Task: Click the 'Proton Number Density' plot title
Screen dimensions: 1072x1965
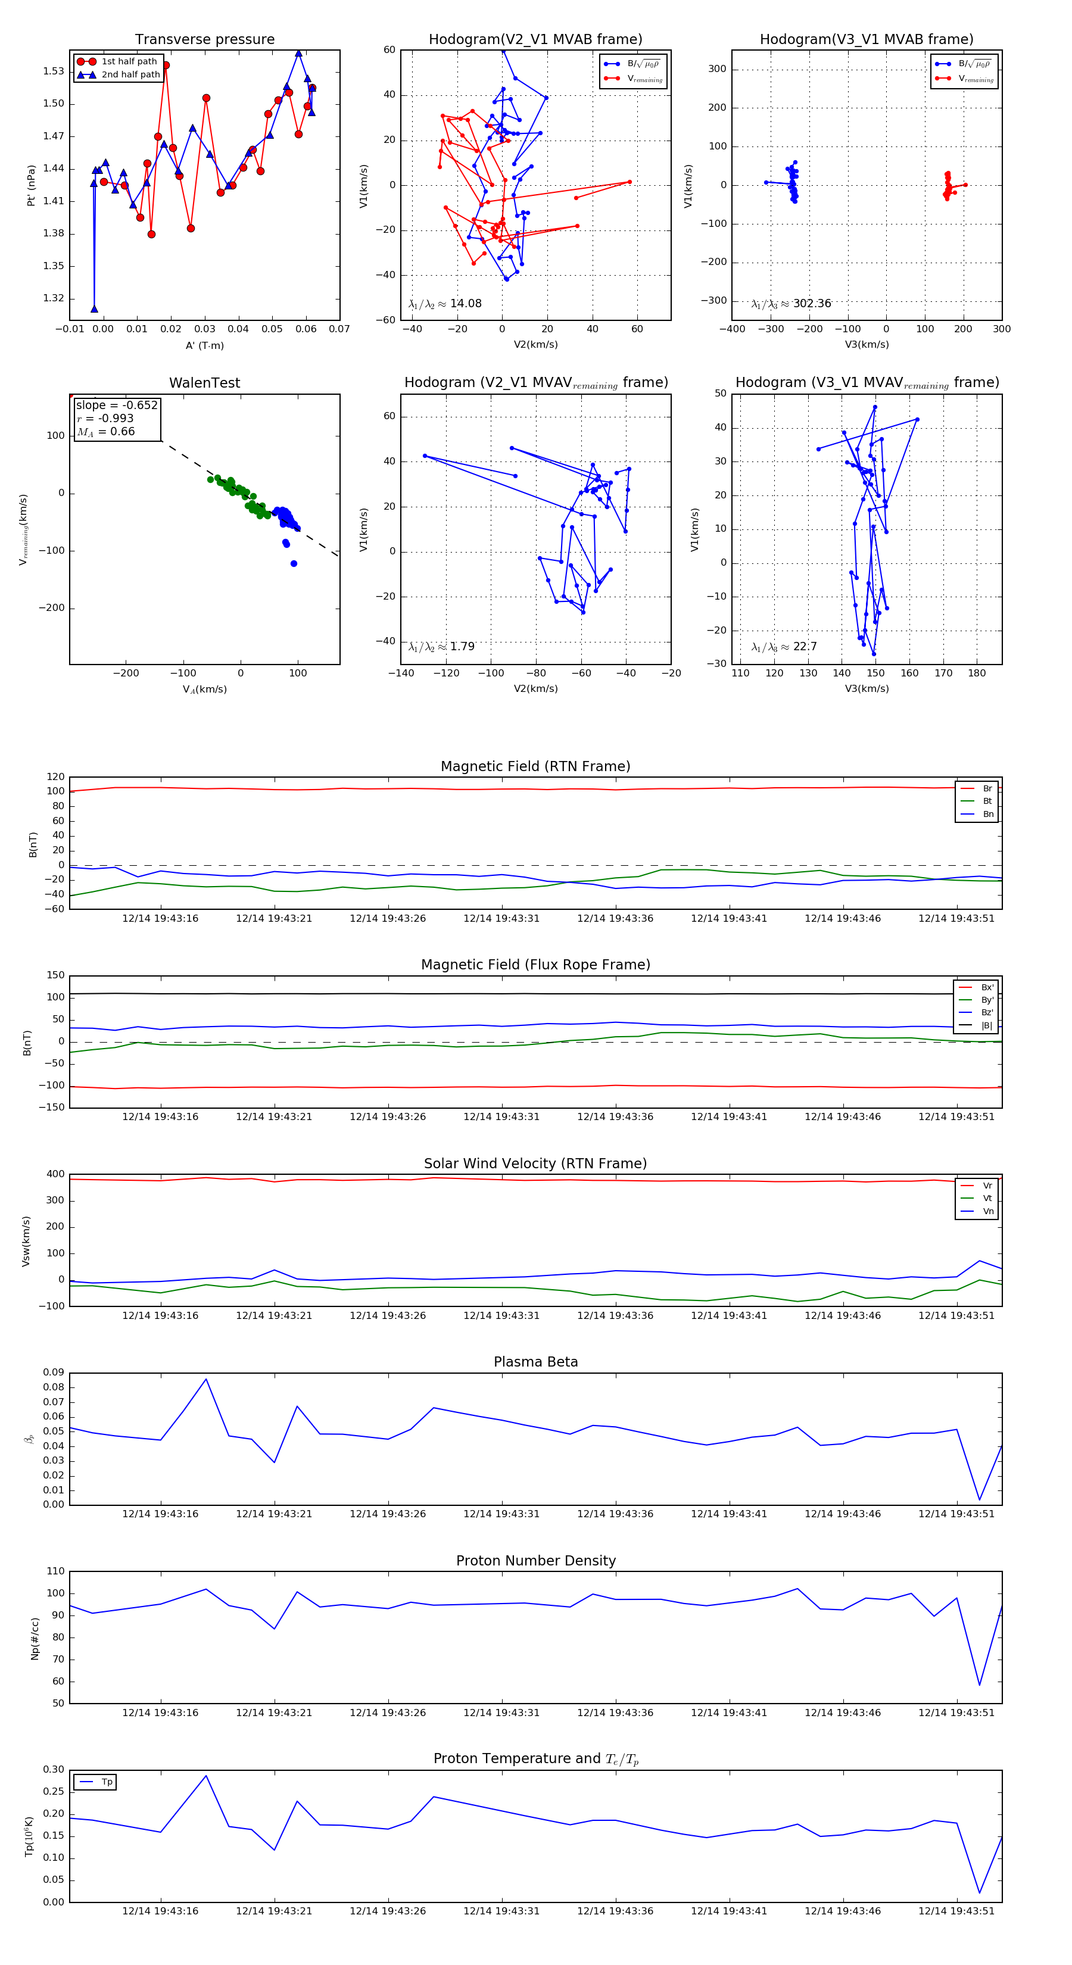Action: 535,1561
